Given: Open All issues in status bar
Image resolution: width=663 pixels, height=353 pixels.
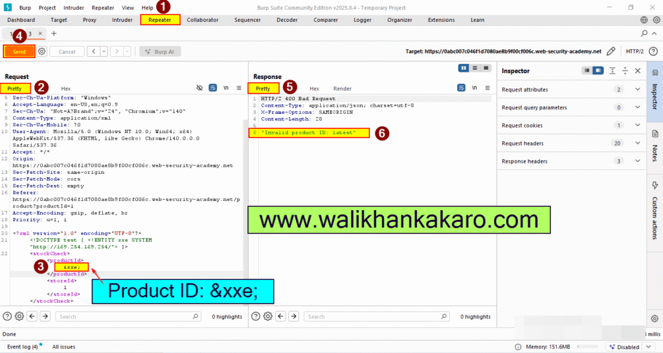Looking at the screenshot, I should coord(64,347).
